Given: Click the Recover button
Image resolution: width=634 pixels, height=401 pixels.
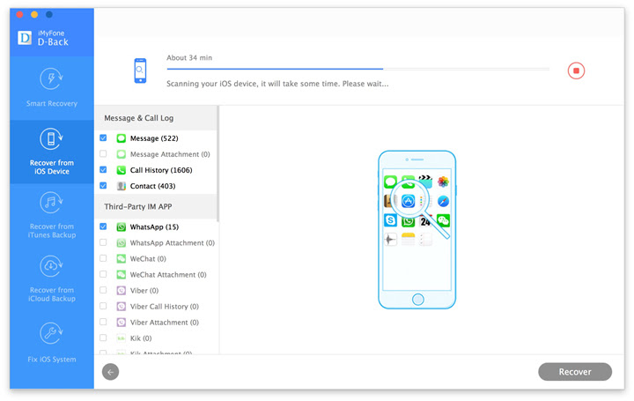Looking at the screenshot, I should (574, 372).
